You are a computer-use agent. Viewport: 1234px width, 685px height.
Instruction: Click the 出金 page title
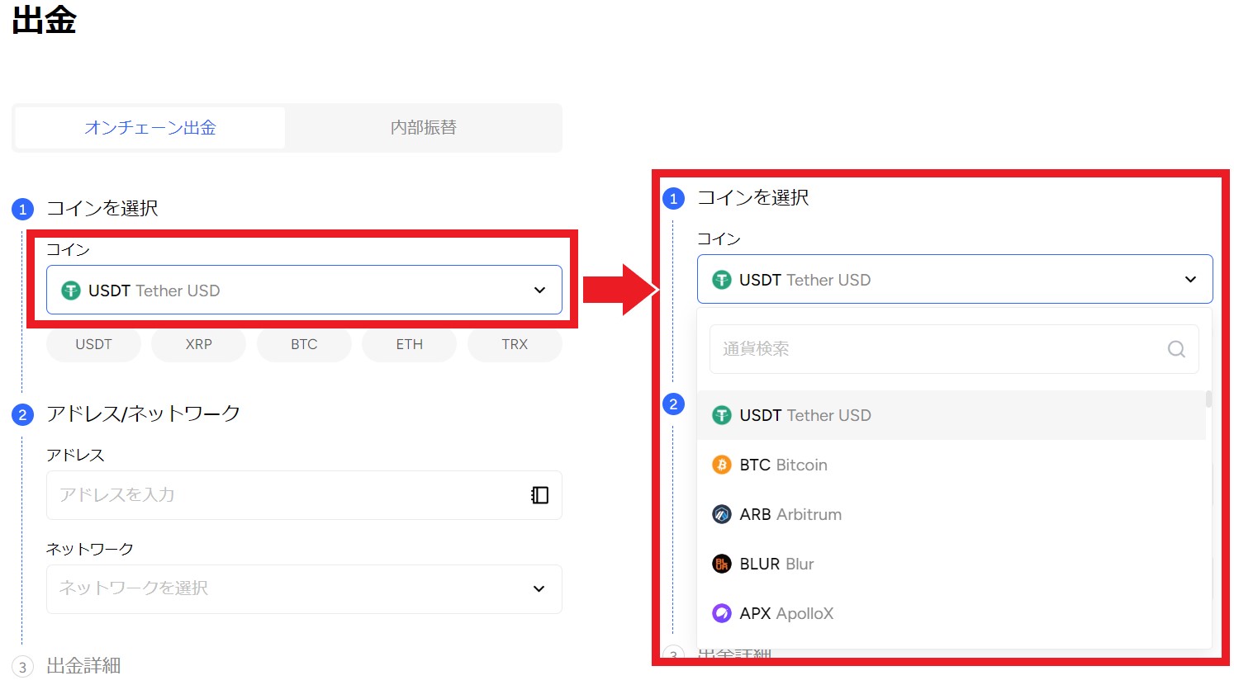point(45,21)
